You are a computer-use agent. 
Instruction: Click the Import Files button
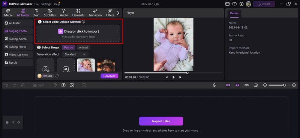click(161, 121)
